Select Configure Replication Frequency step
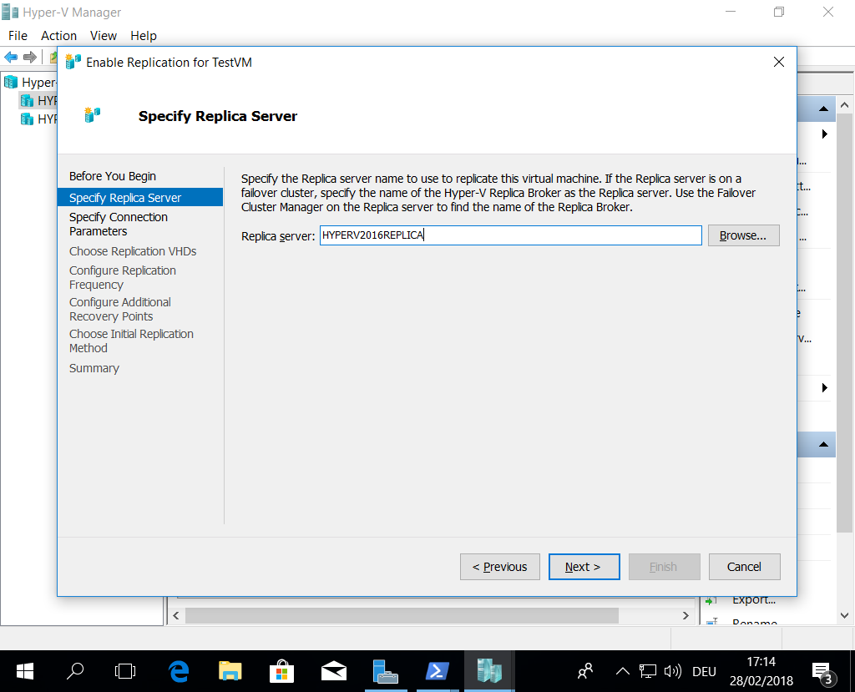This screenshot has width=855, height=692. 122,278
